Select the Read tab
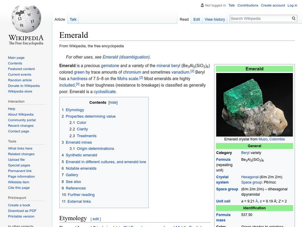 coord(184,19)
